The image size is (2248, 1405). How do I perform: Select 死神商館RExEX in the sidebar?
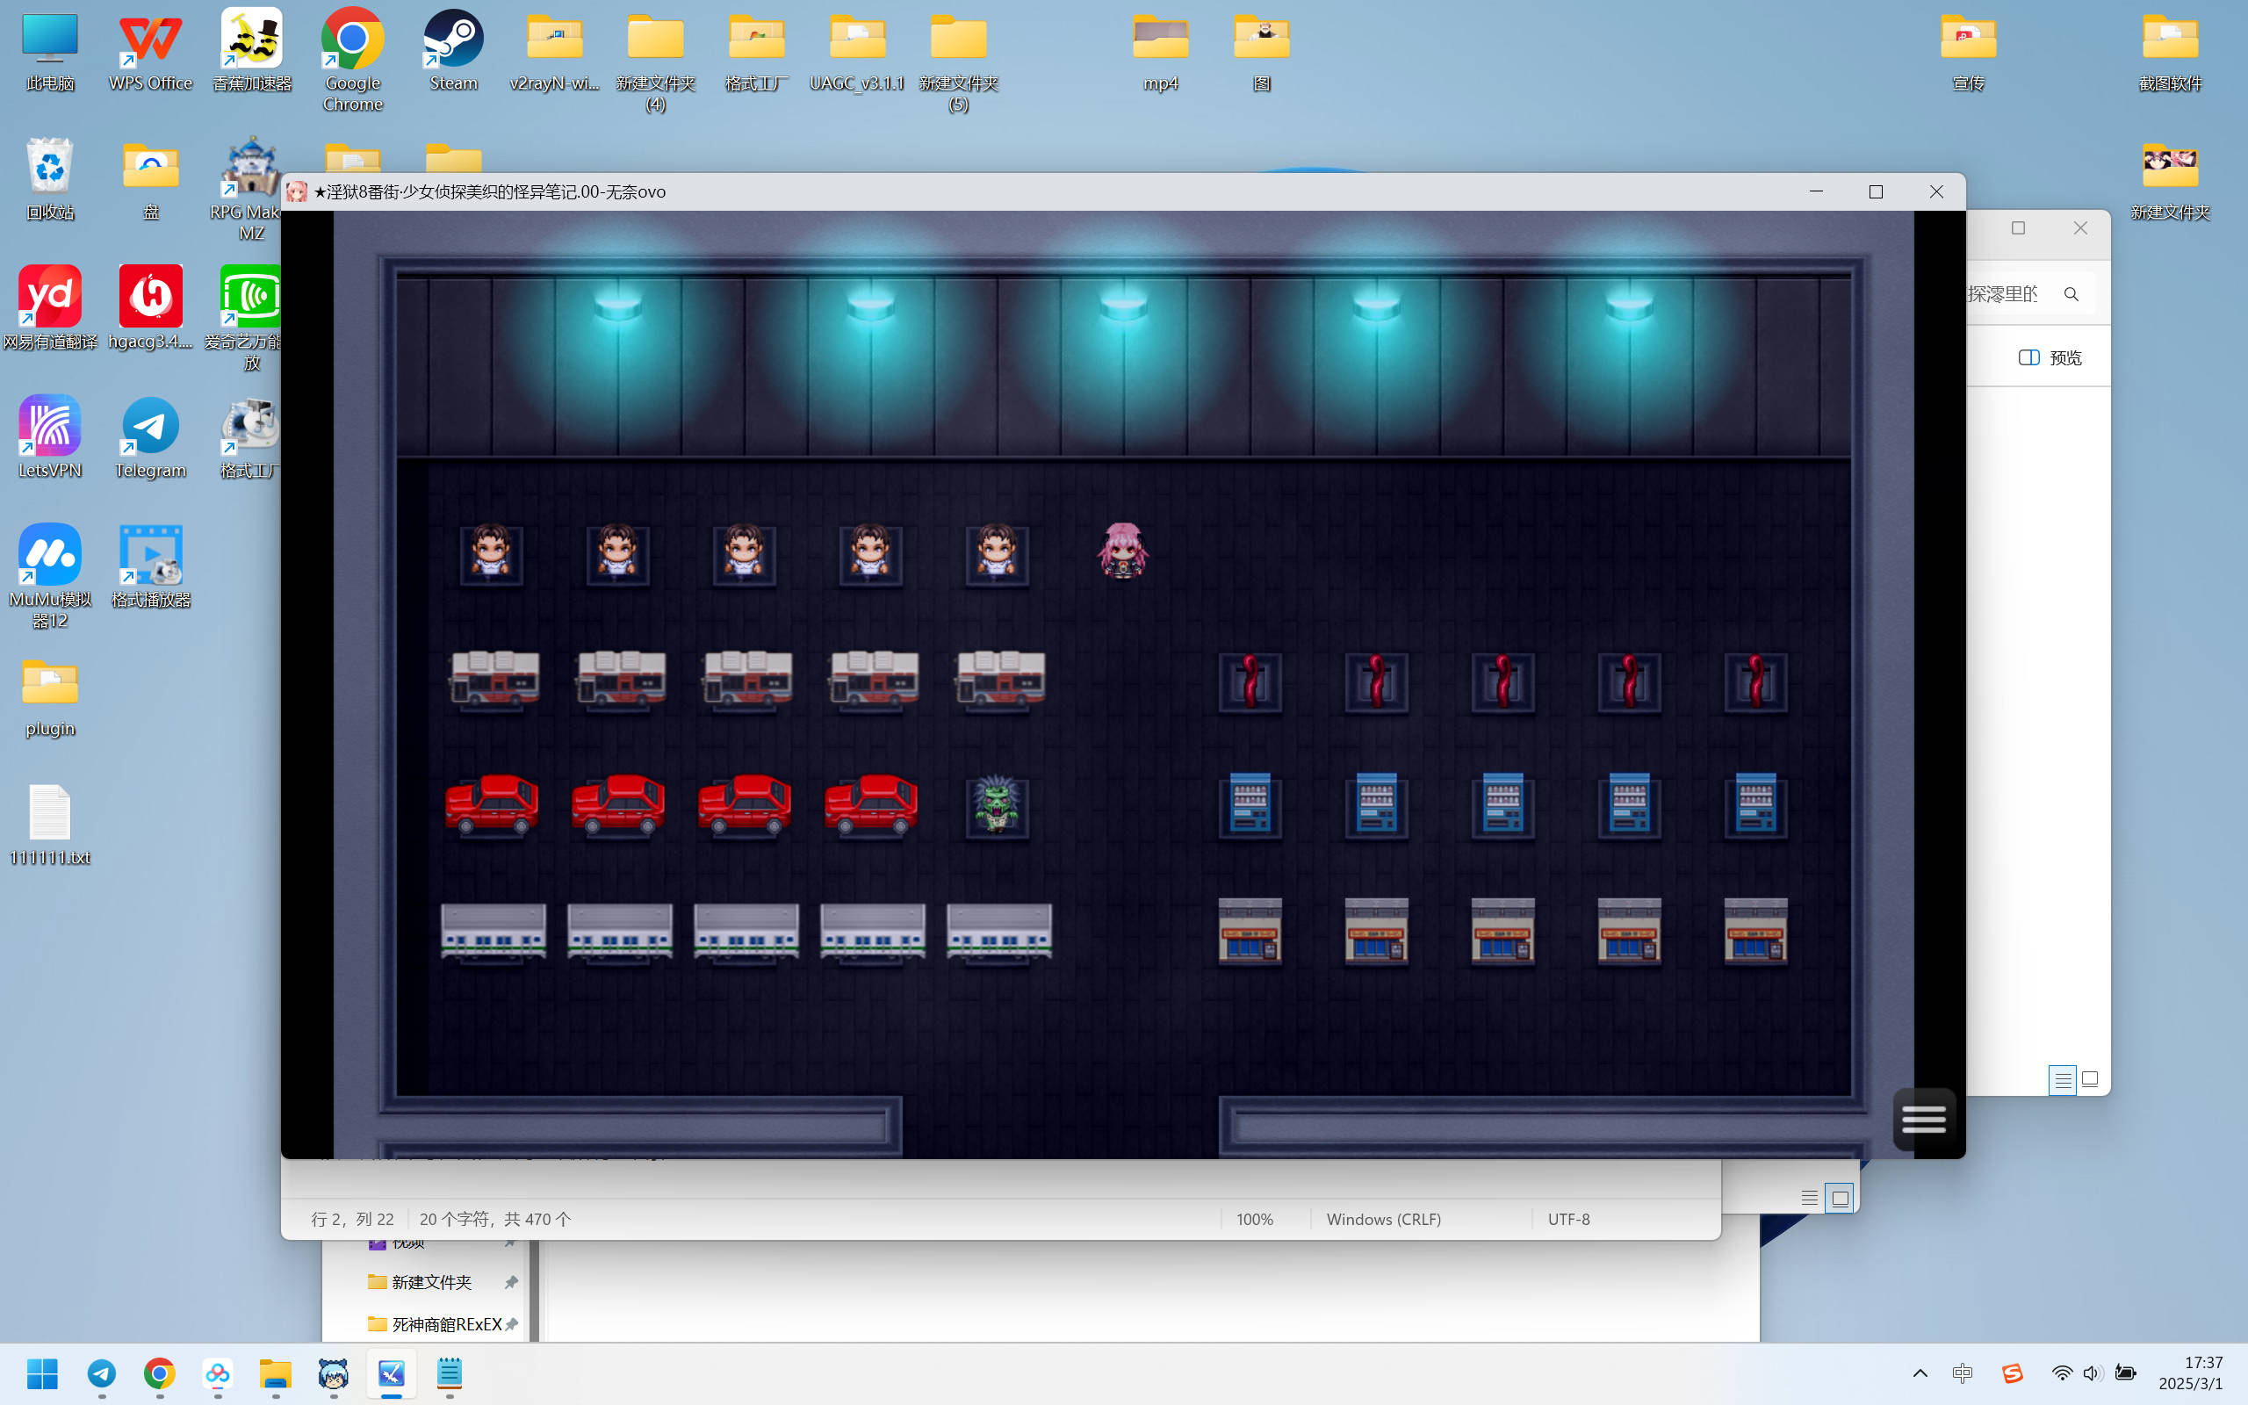446,1324
